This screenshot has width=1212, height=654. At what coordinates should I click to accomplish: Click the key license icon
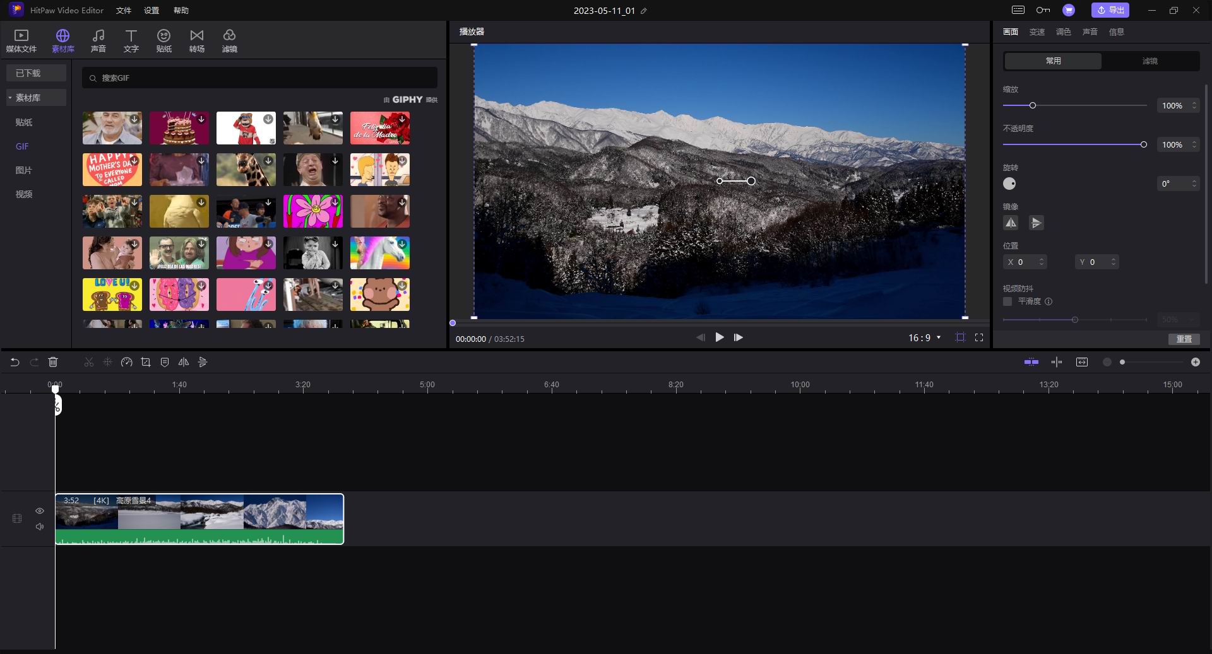[x=1043, y=10]
